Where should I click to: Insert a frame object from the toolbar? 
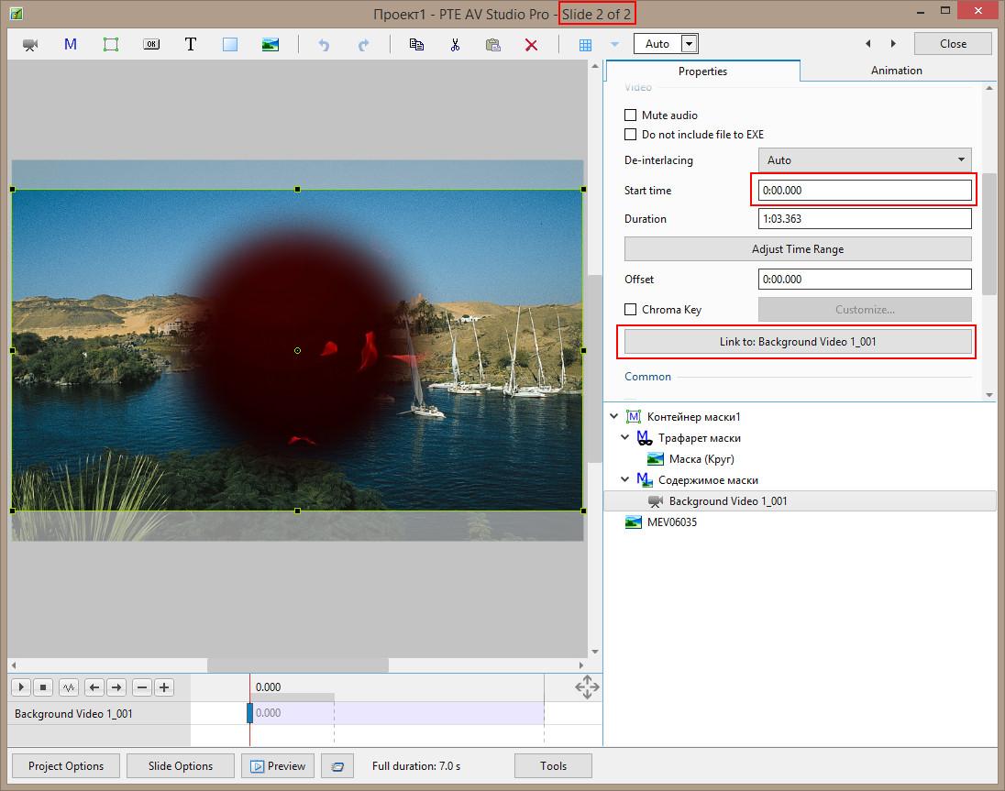click(x=111, y=44)
